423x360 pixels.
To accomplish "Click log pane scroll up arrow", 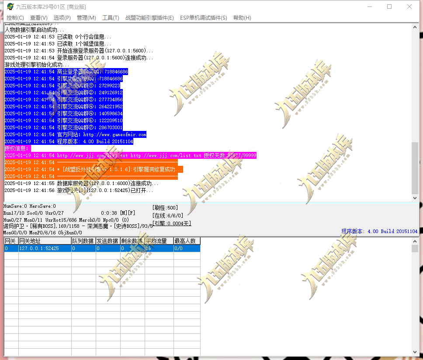I will point(415,27).
